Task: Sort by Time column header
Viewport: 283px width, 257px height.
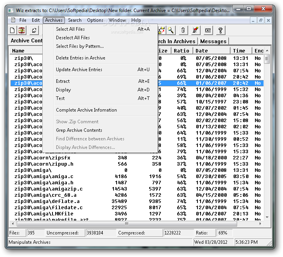Action: 241,51
